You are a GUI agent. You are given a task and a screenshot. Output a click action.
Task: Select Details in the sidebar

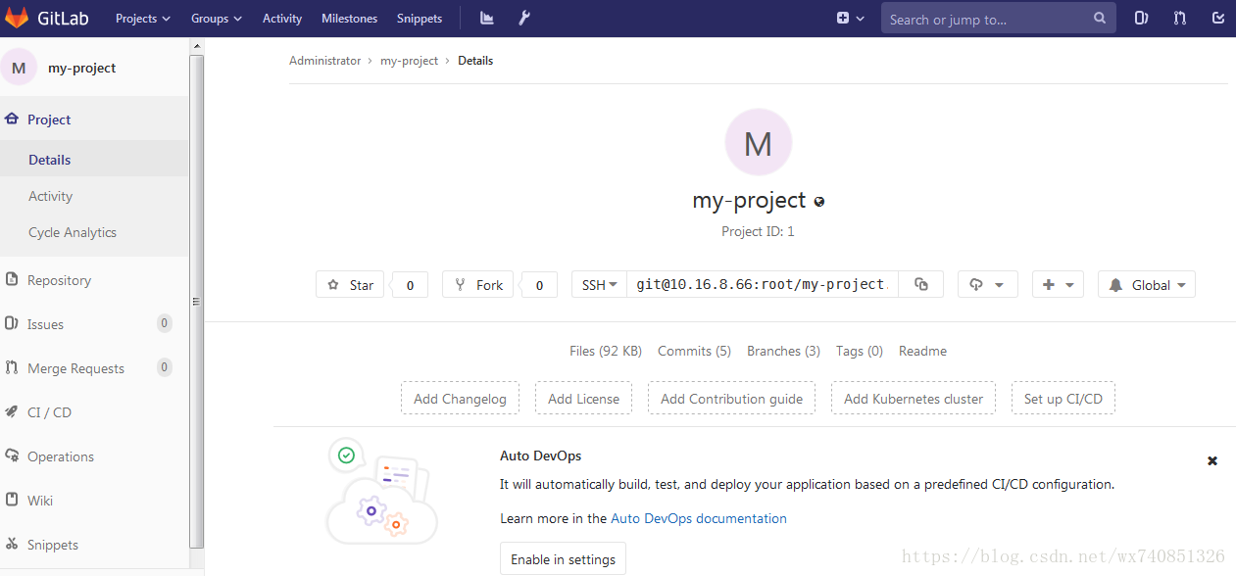pyautogui.click(x=94, y=160)
